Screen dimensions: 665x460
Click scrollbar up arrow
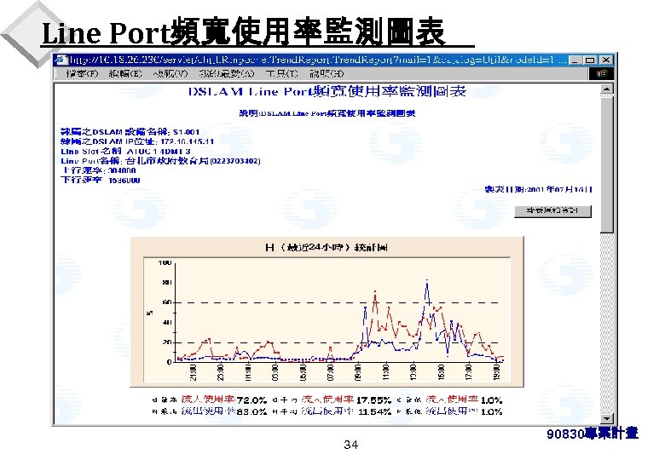[607, 89]
